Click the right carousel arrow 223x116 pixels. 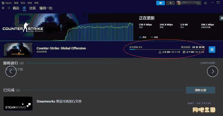[213, 71]
